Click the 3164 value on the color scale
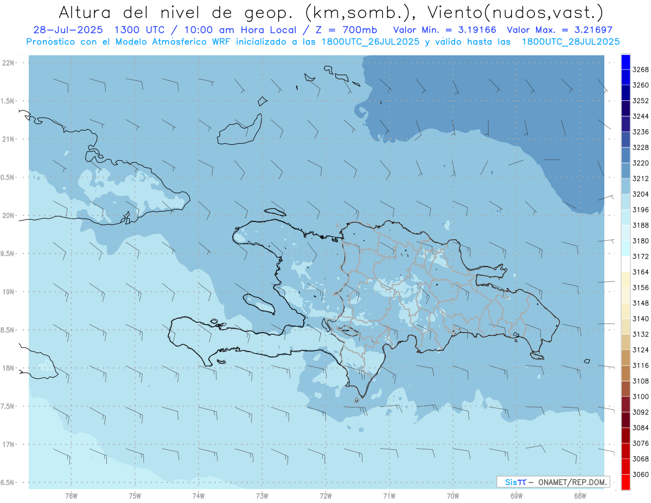Screen dimensions: 651x503 click(x=641, y=272)
